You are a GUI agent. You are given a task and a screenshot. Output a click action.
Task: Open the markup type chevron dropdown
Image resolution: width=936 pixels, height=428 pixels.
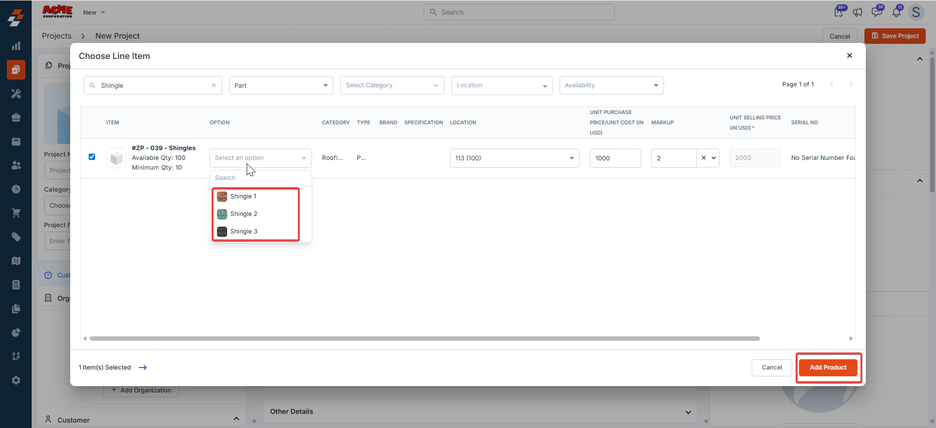pyautogui.click(x=714, y=158)
